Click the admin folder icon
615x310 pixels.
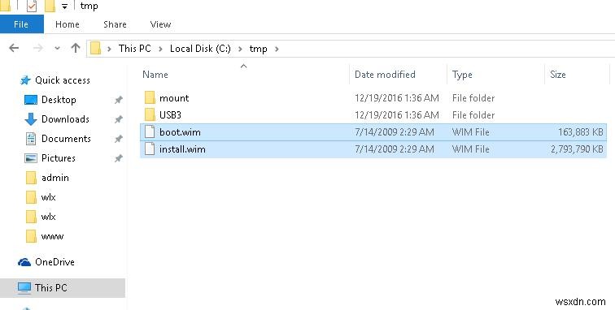[x=31, y=178]
